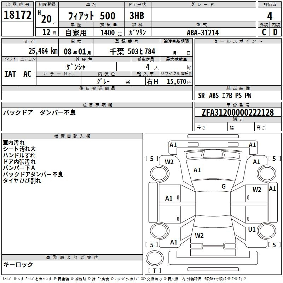Click the "車台番号" header
Image resolution: width=283 pixels, height=283 pixels.
tap(238, 105)
